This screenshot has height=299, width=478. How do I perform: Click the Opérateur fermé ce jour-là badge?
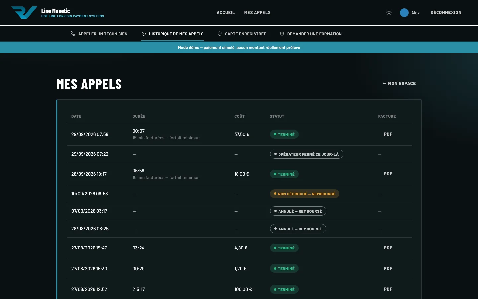click(306, 154)
